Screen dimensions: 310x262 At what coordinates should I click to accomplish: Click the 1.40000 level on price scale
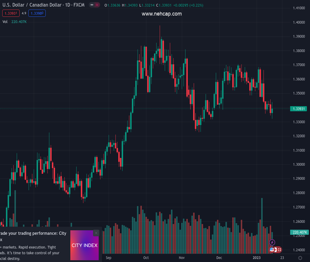[299, 22]
